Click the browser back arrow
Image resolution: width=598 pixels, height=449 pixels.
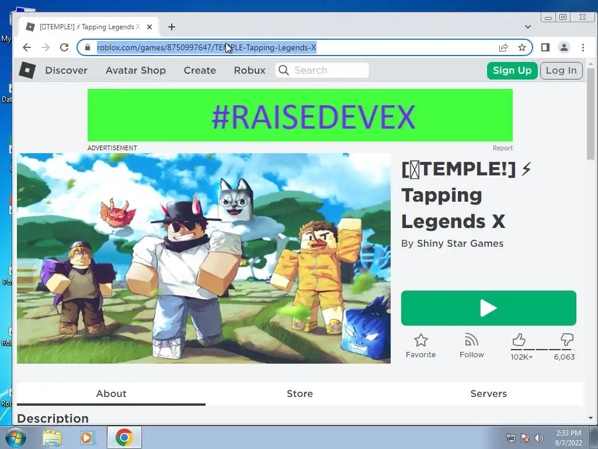(27, 47)
